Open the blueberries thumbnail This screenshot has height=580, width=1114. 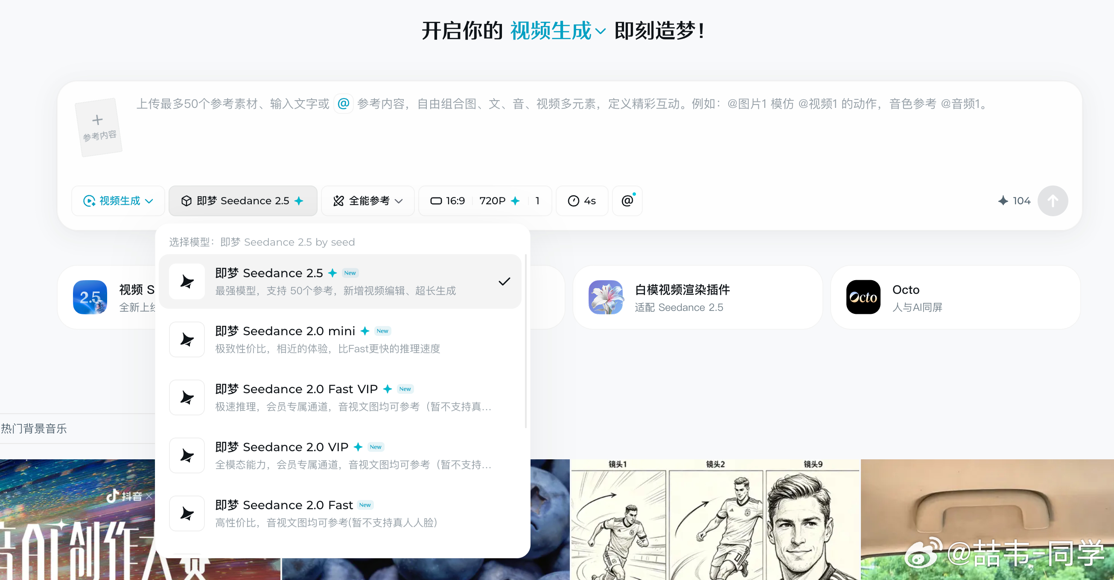550,519
